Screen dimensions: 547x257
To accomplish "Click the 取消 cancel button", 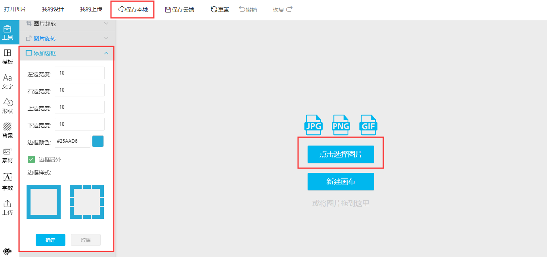I will 86,240.
